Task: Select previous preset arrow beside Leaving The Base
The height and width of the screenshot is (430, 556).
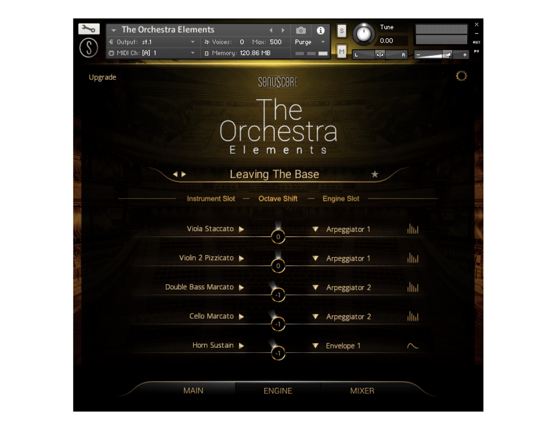Action: tap(175, 174)
